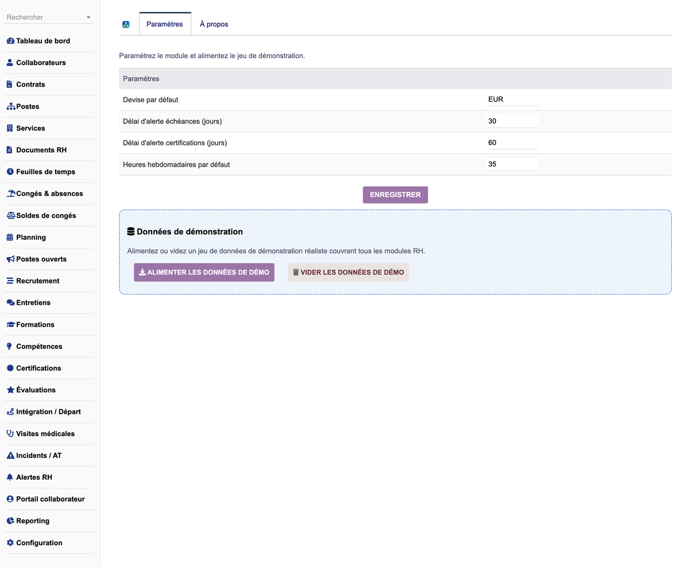689x567 pixels.
Task: Click the 'Devise par défaut' label
Action: [150, 100]
